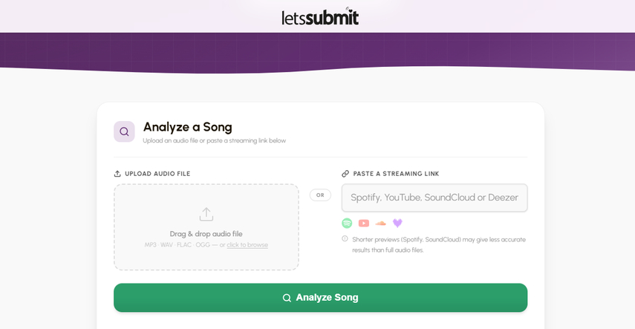Click the small upload icon next to Upload Audio File

(x=117, y=174)
